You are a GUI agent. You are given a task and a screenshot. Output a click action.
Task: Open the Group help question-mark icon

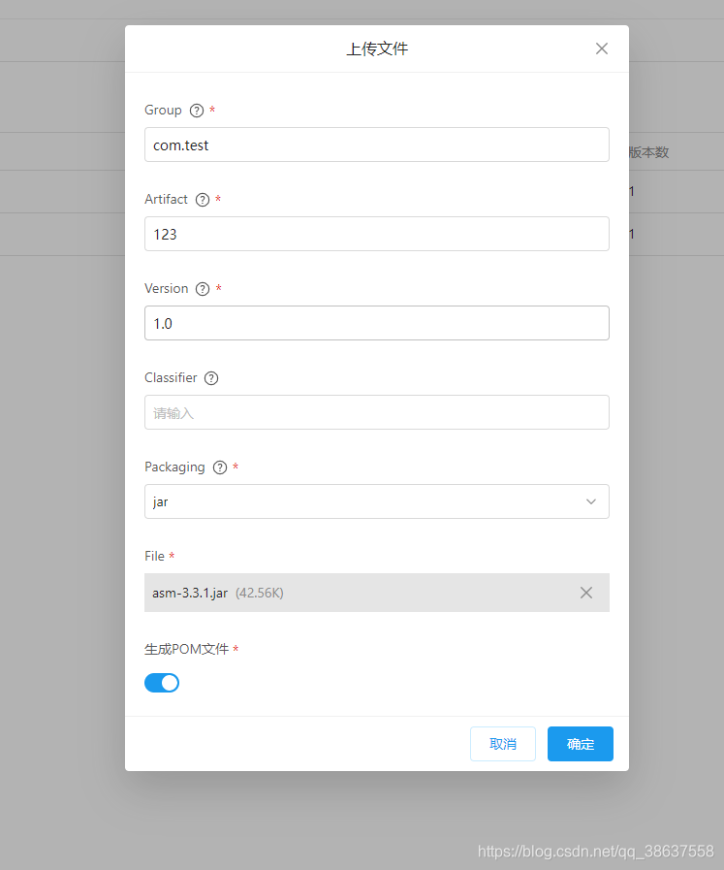pos(197,111)
